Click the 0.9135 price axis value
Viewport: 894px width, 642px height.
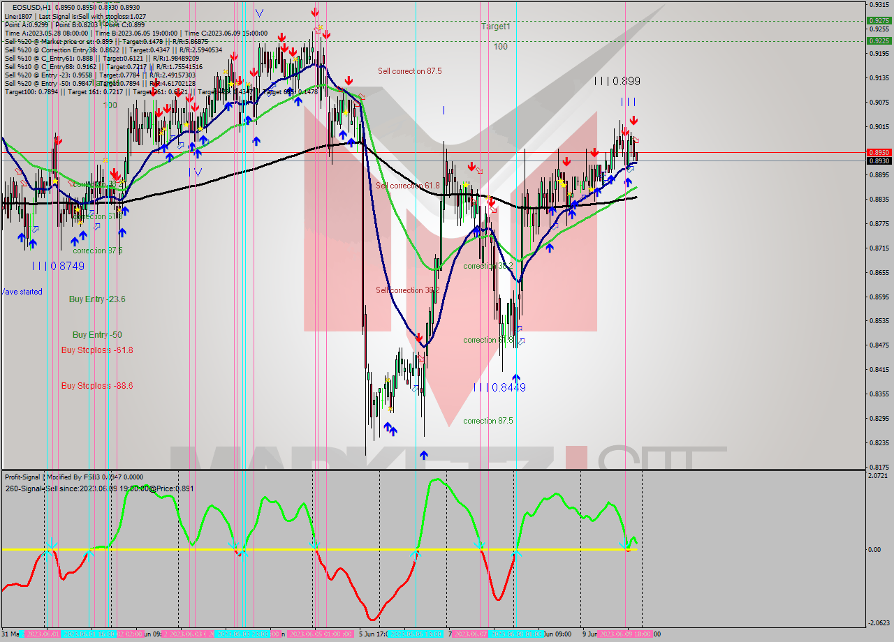coord(878,78)
